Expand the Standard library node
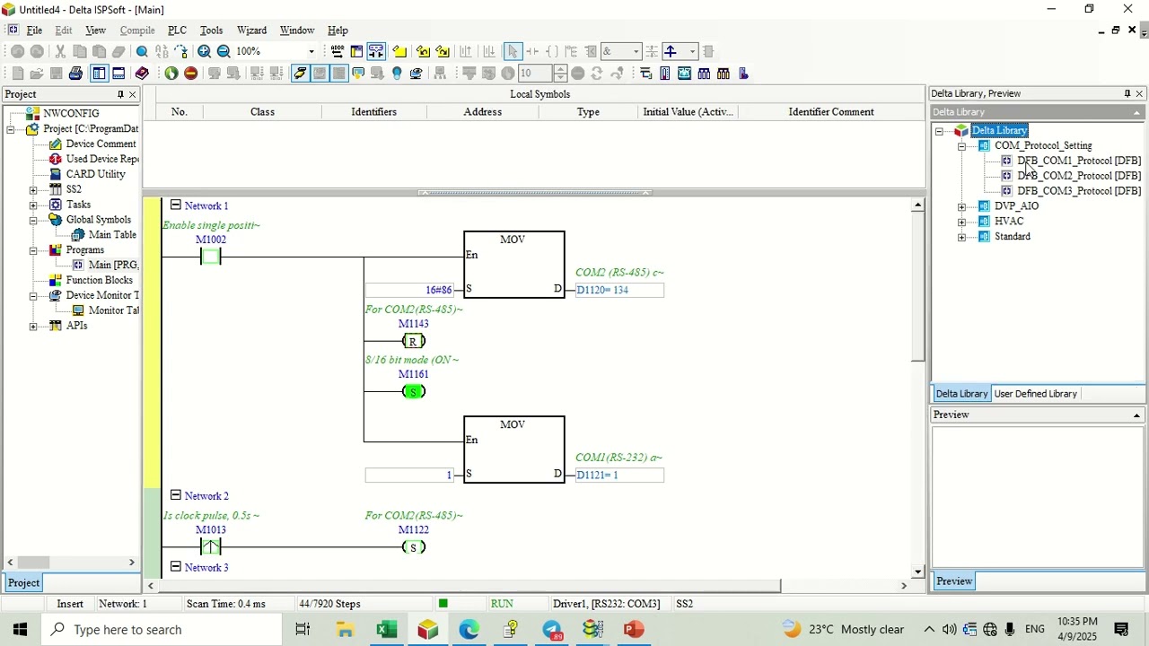Viewport: 1149px width, 646px height. (x=961, y=237)
